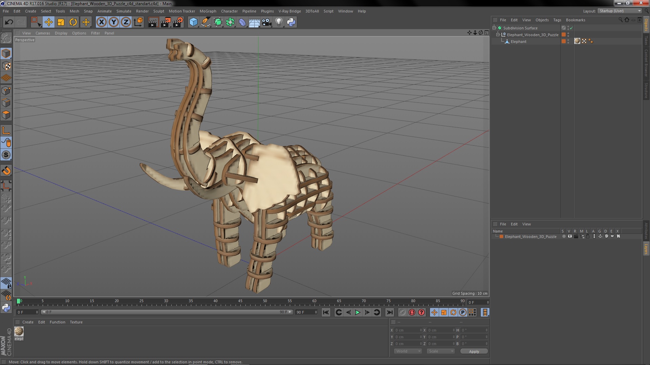Select the elephant material thumbnail
This screenshot has height=365, width=650.
tap(19, 331)
